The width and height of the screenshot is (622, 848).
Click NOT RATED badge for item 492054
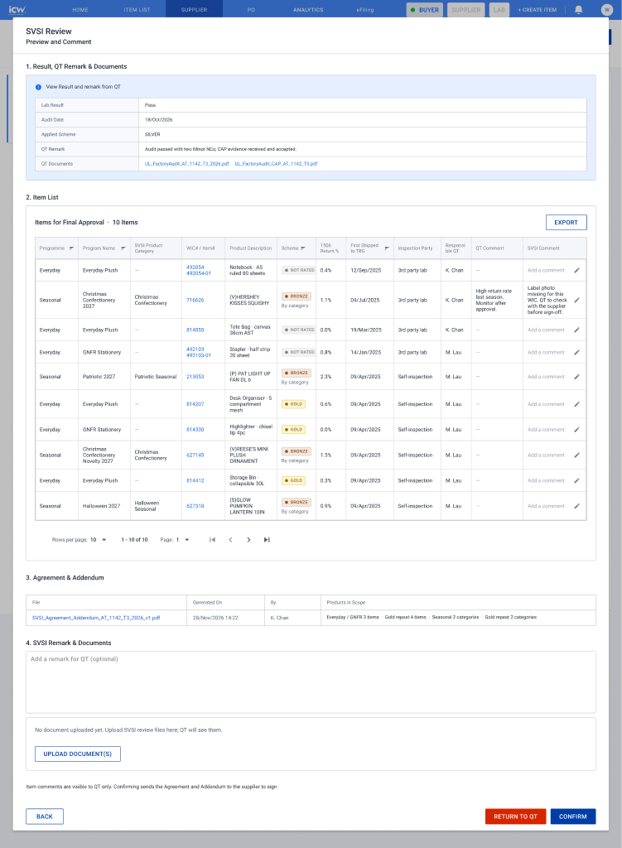299,271
